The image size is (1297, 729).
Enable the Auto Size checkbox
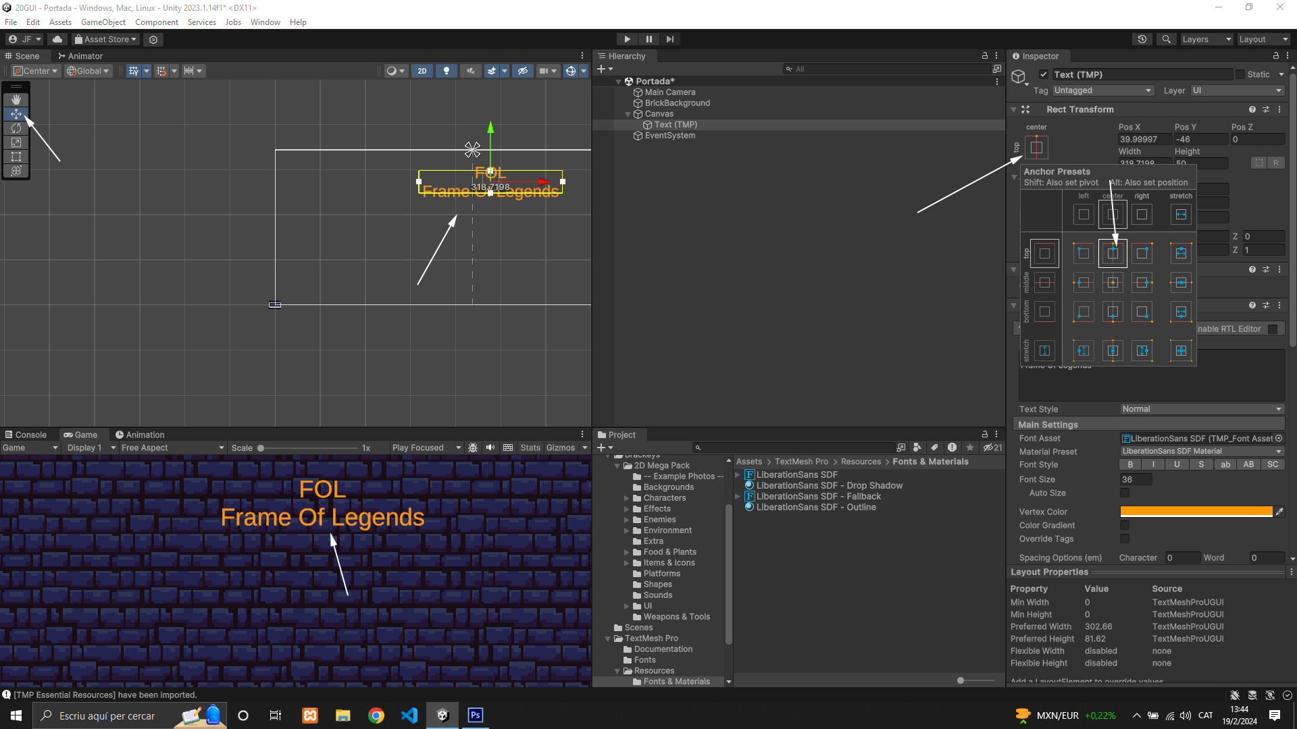[1125, 493]
